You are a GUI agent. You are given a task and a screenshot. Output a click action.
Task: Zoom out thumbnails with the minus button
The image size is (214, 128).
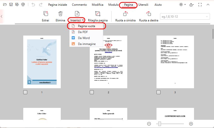149,124
